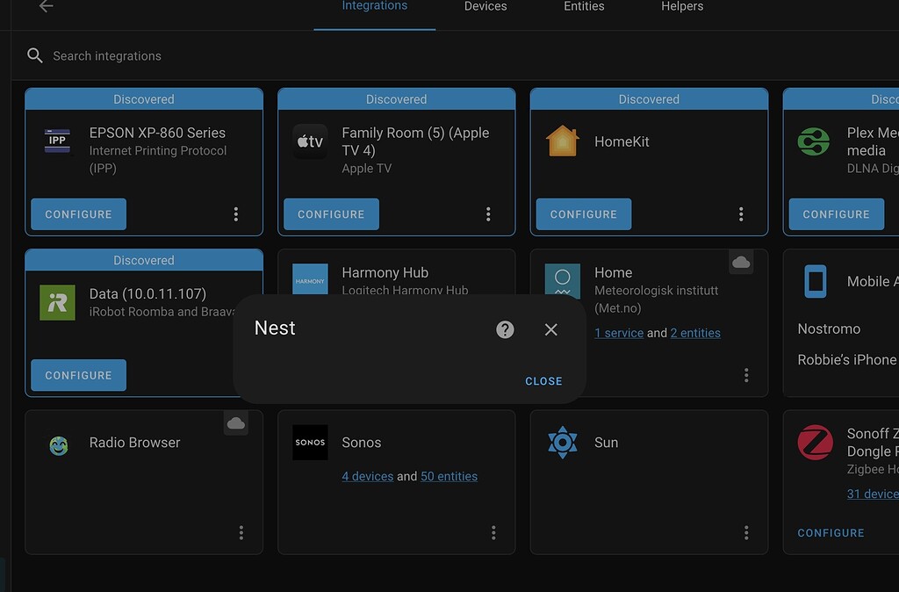
Task: Switch to the Integrations tab
Action: tap(374, 6)
